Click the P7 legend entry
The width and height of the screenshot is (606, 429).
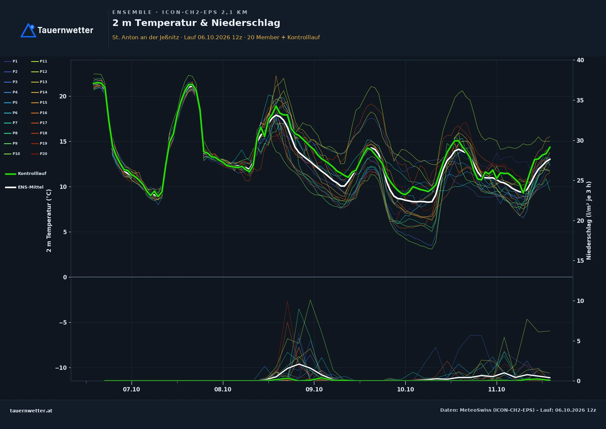click(x=11, y=123)
